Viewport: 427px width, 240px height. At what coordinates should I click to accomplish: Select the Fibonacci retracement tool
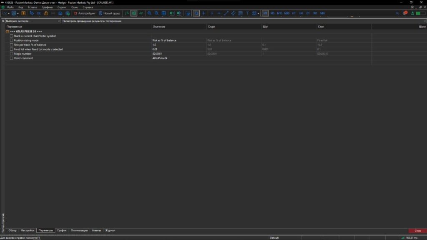pos(240,13)
